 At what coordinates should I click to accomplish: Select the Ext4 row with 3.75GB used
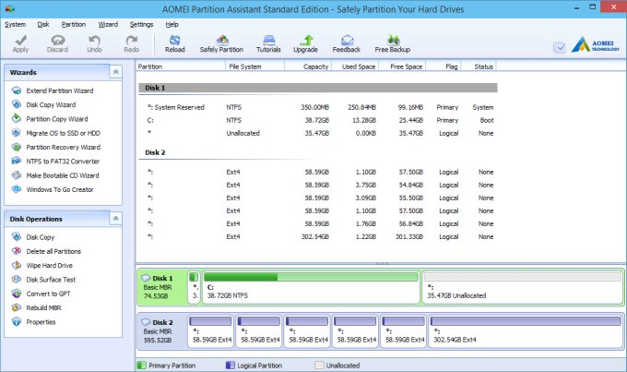click(x=318, y=185)
